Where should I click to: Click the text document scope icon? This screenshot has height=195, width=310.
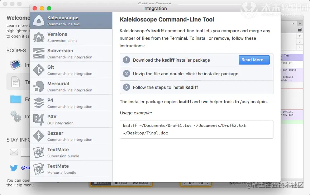[x=15, y=82]
